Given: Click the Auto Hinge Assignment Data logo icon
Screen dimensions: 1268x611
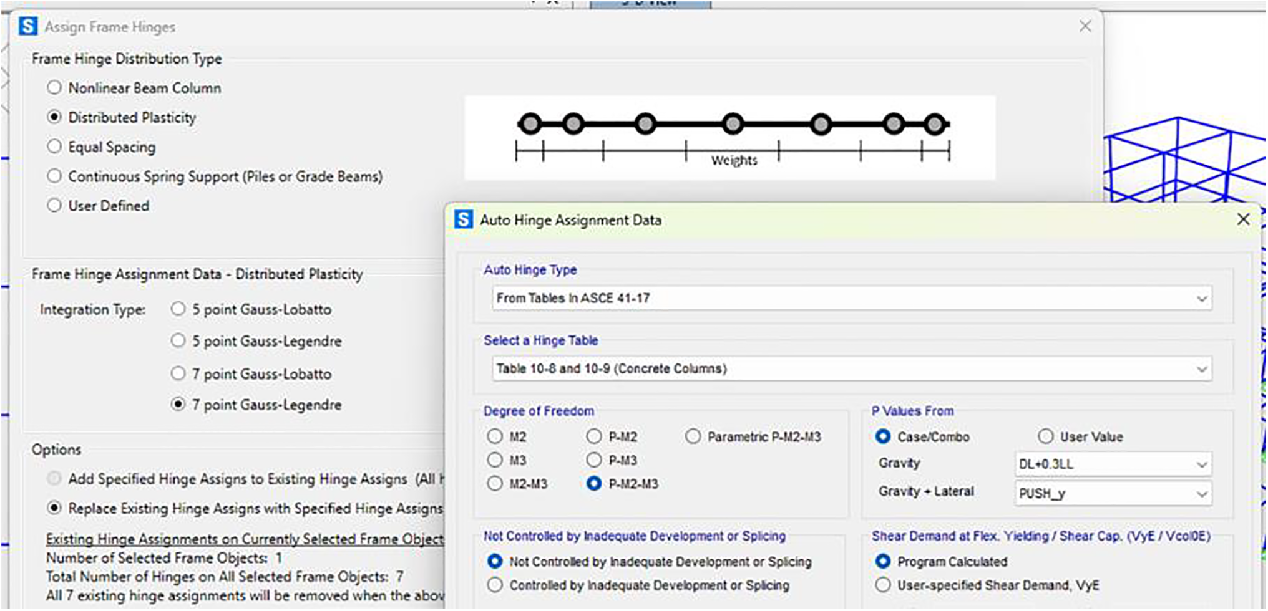Looking at the screenshot, I should (x=463, y=220).
